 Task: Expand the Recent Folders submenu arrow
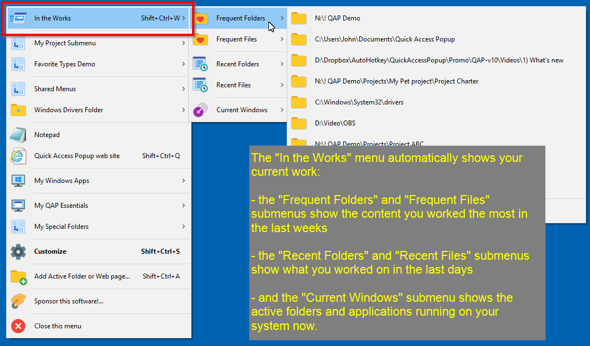pos(282,64)
